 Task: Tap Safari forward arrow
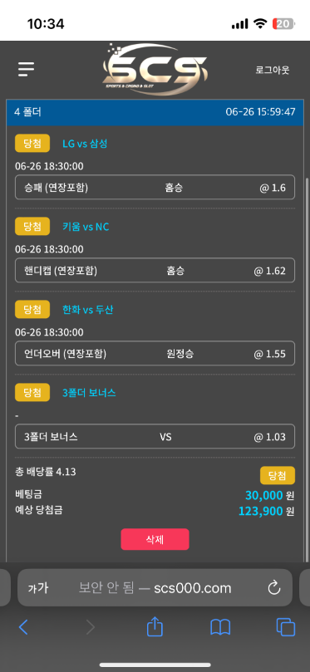coord(90,627)
